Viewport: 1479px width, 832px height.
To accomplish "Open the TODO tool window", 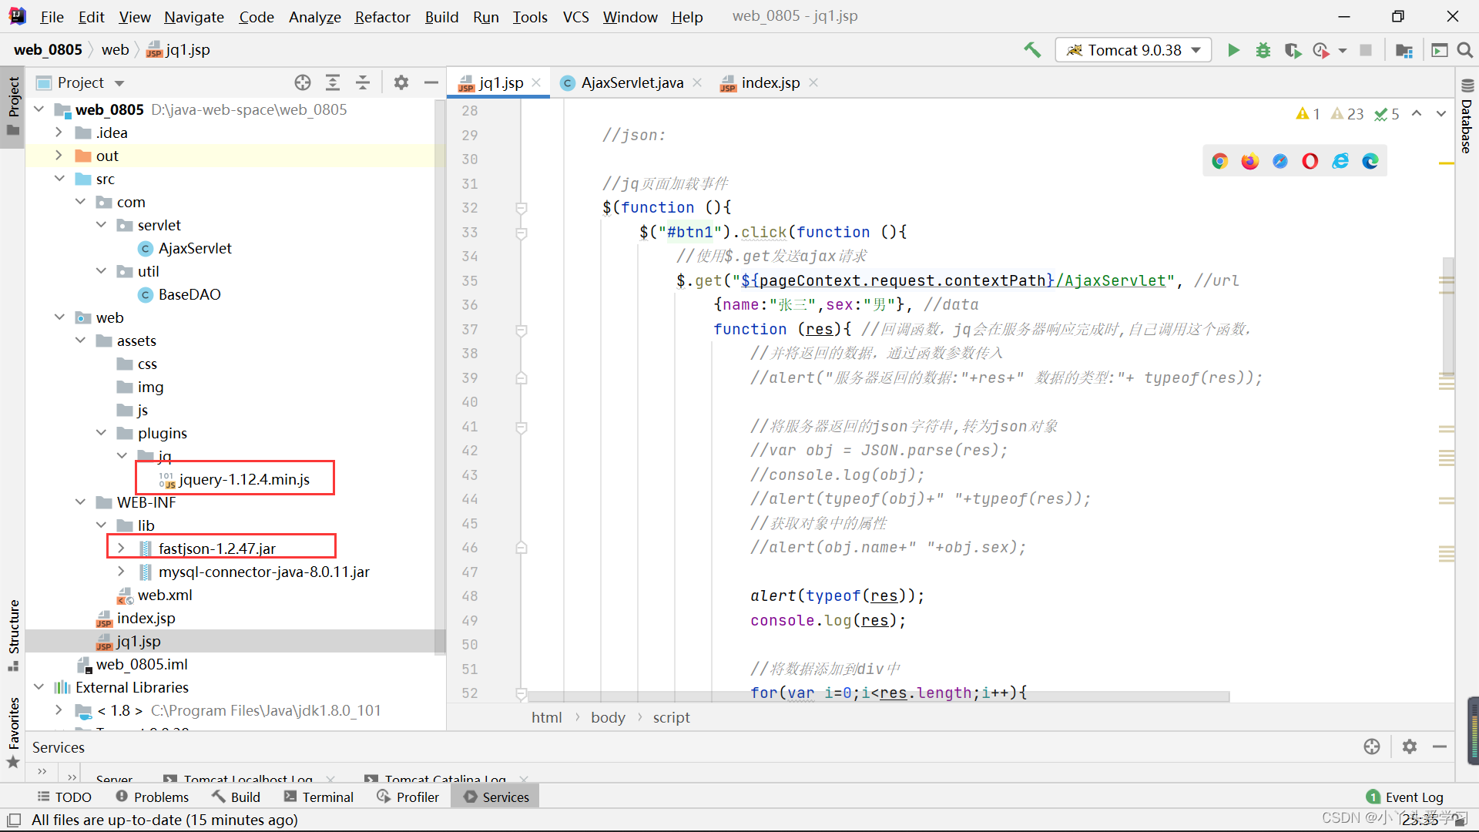I will (x=64, y=797).
